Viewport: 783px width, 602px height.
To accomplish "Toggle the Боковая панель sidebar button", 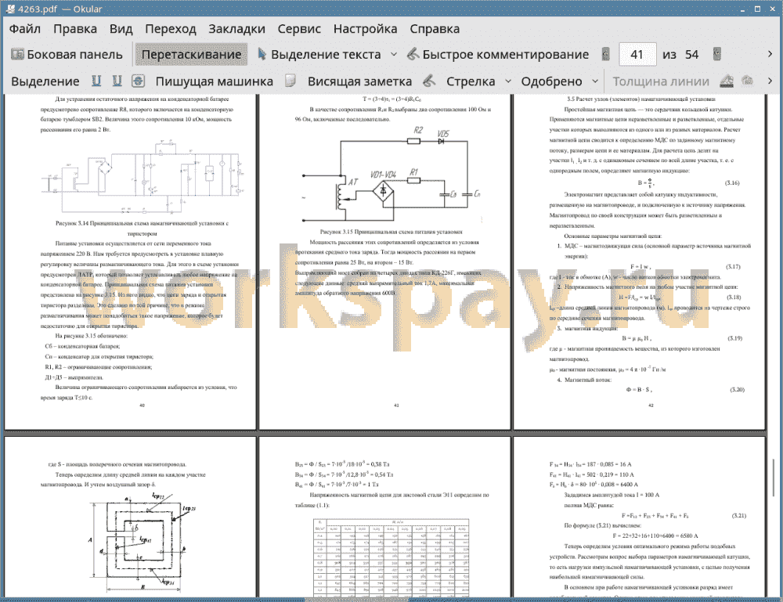I will [67, 55].
